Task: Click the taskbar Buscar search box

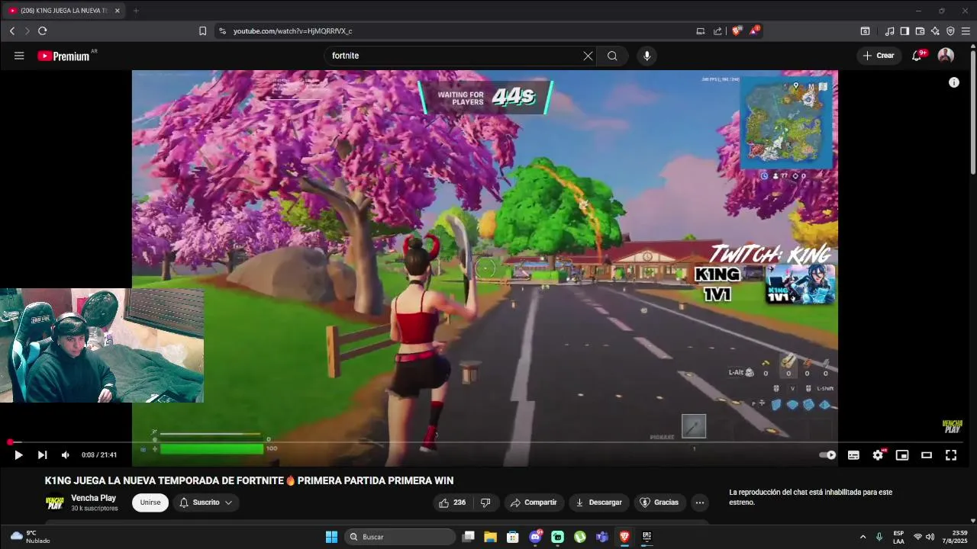Action: point(400,537)
